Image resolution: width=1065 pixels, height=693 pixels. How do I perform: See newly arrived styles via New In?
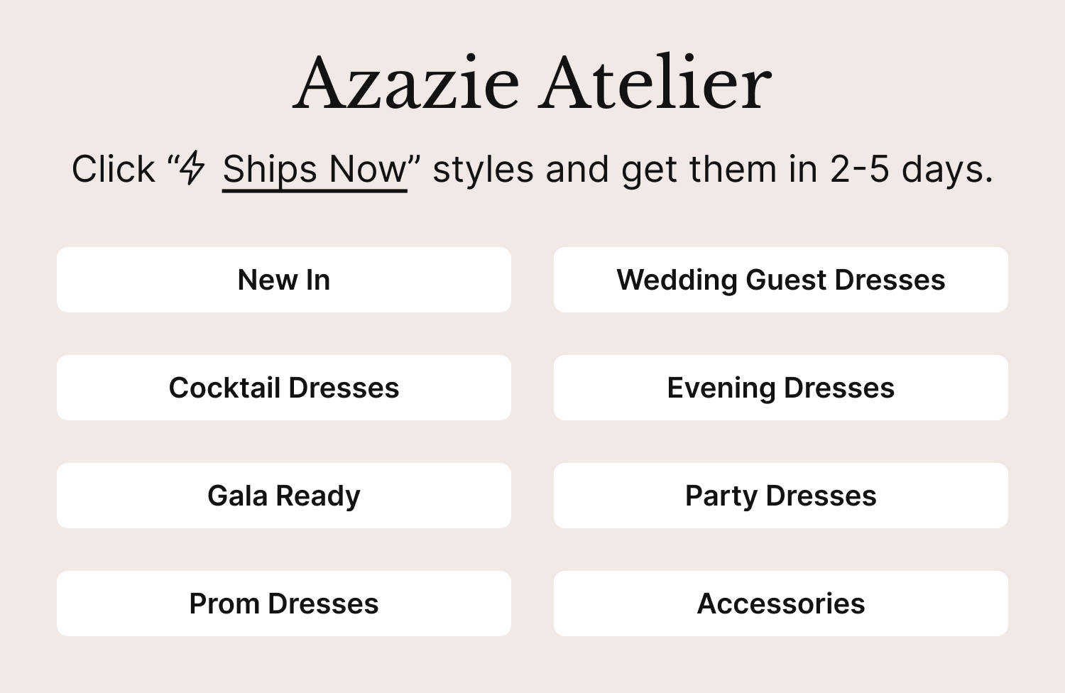pos(284,280)
